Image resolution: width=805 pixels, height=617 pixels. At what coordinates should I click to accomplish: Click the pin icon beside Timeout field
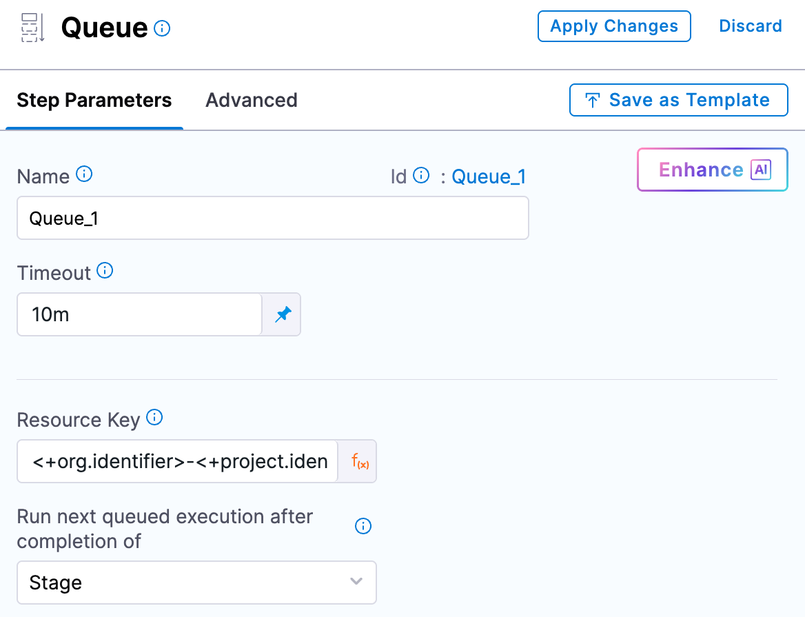(x=283, y=315)
